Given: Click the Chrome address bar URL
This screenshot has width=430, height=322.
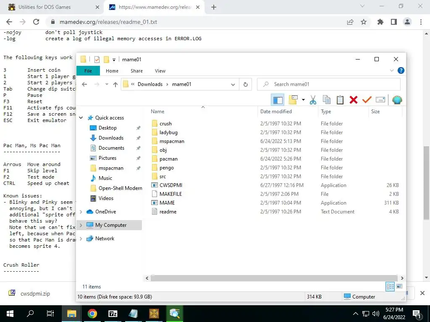Looking at the screenshot, I should [x=108, y=22].
